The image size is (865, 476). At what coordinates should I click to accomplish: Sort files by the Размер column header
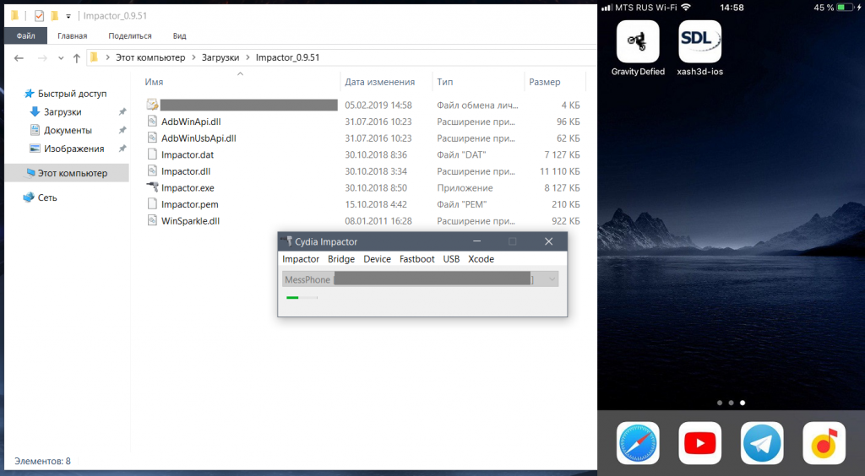coord(544,82)
